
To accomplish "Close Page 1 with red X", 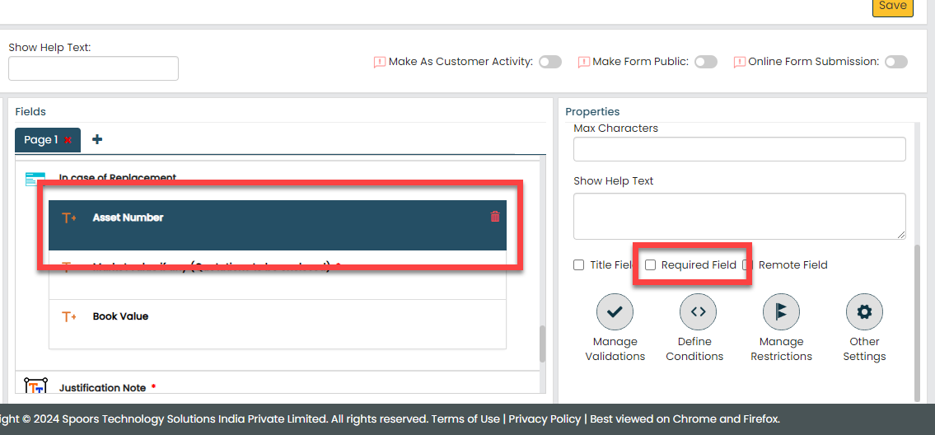I will tap(68, 140).
